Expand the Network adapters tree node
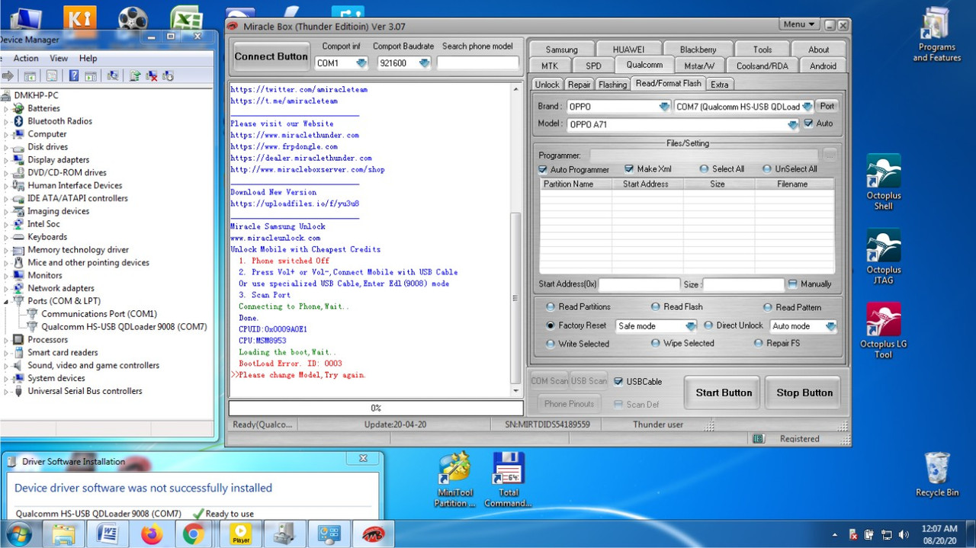Screen dimensions: 976x548 point(7,288)
